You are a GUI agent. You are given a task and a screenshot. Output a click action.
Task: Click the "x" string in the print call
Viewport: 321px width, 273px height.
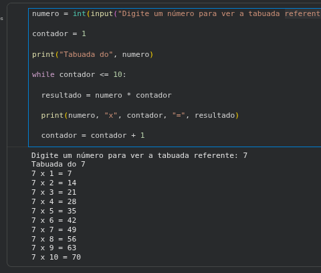(x=111, y=115)
